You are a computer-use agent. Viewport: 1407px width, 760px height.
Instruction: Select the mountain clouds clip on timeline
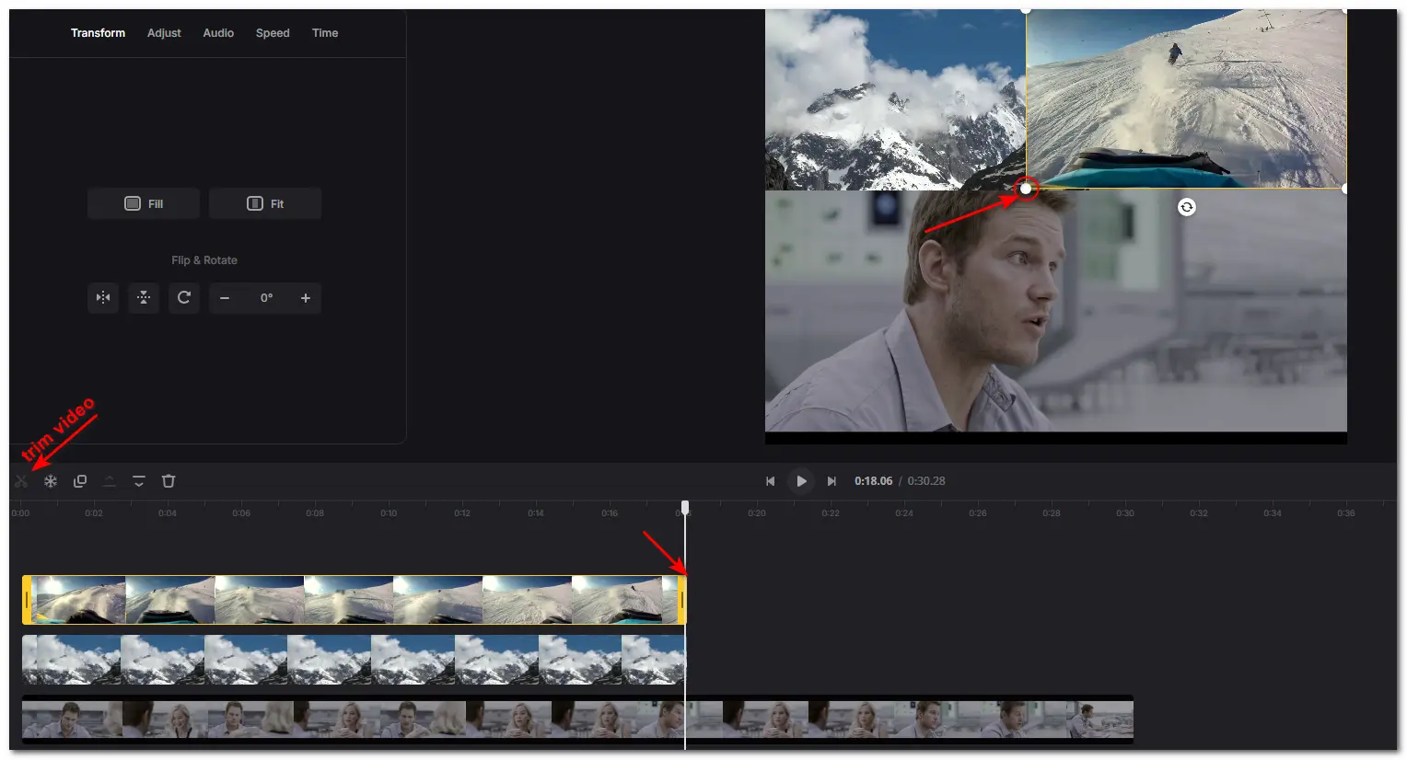coord(355,660)
